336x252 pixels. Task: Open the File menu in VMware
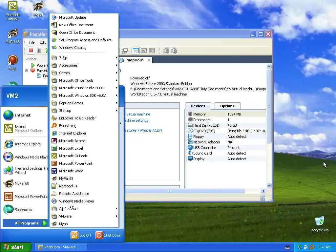(32, 42)
